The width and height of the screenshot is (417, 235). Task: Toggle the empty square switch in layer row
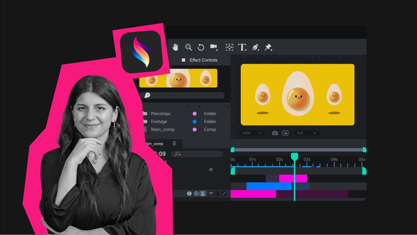217,194
